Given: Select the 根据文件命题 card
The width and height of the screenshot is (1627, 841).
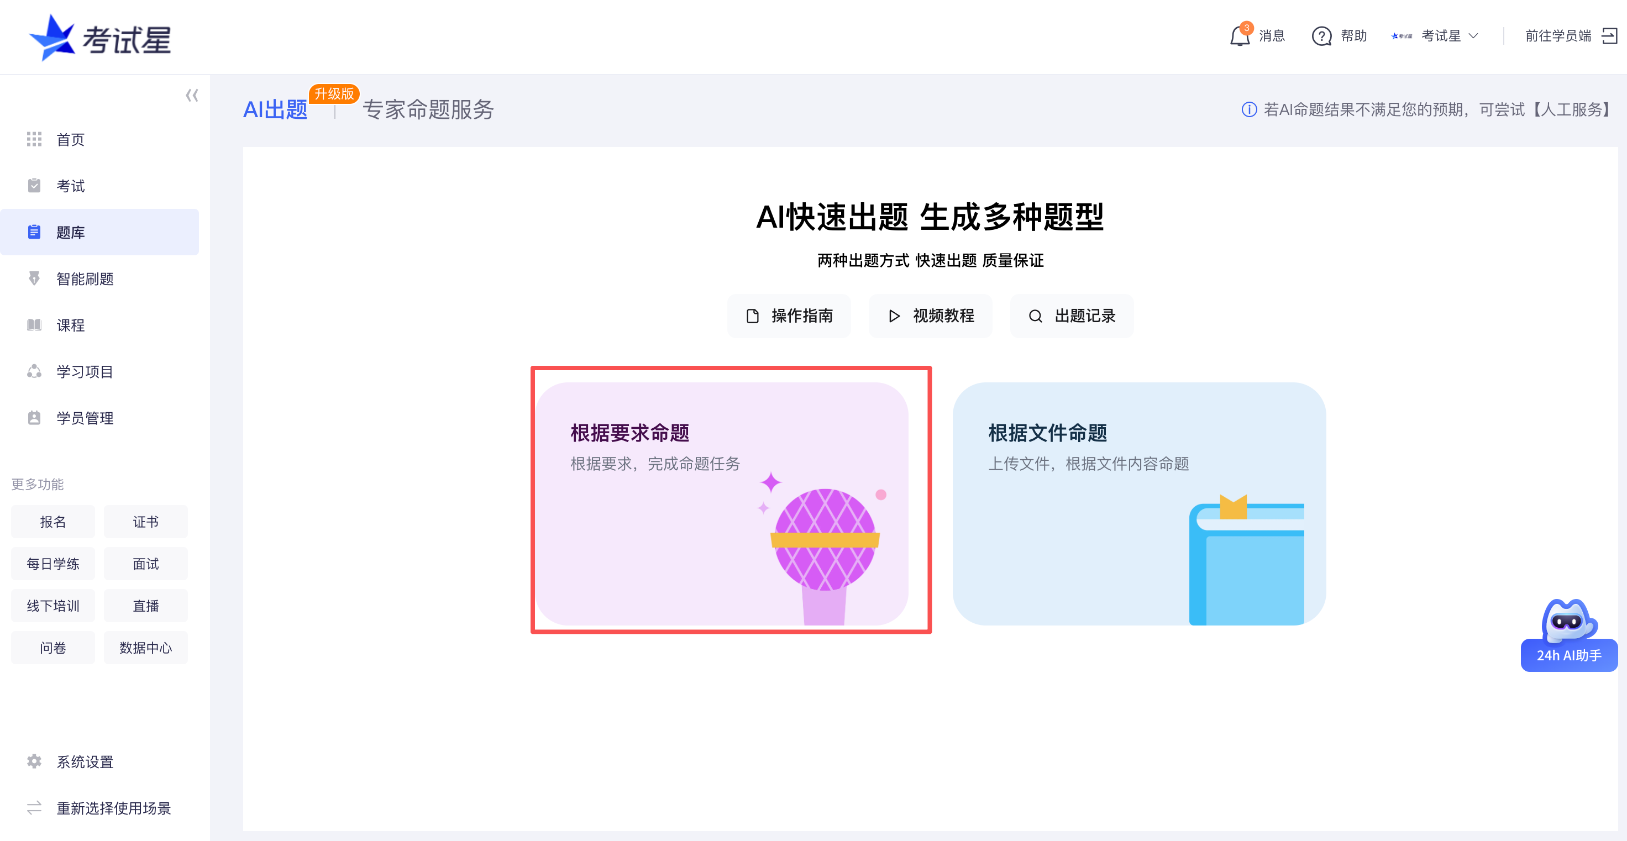Looking at the screenshot, I should [1139, 504].
